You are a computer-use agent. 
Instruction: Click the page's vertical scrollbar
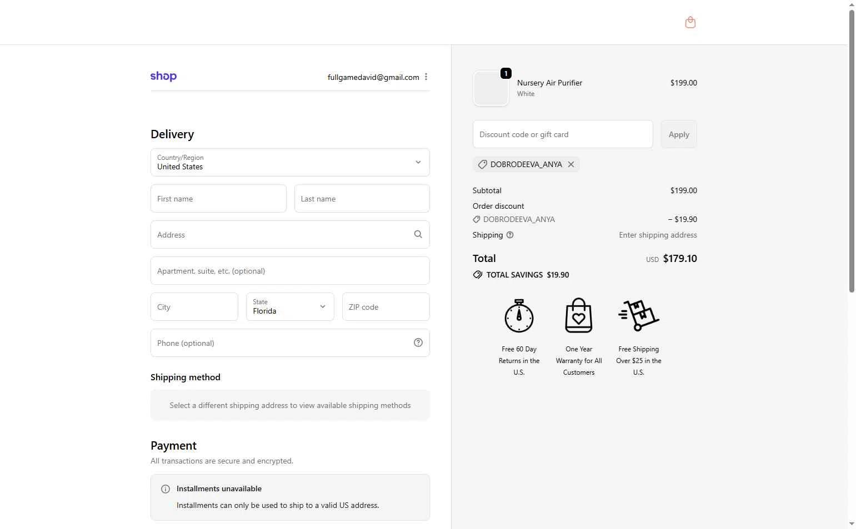(852, 150)
